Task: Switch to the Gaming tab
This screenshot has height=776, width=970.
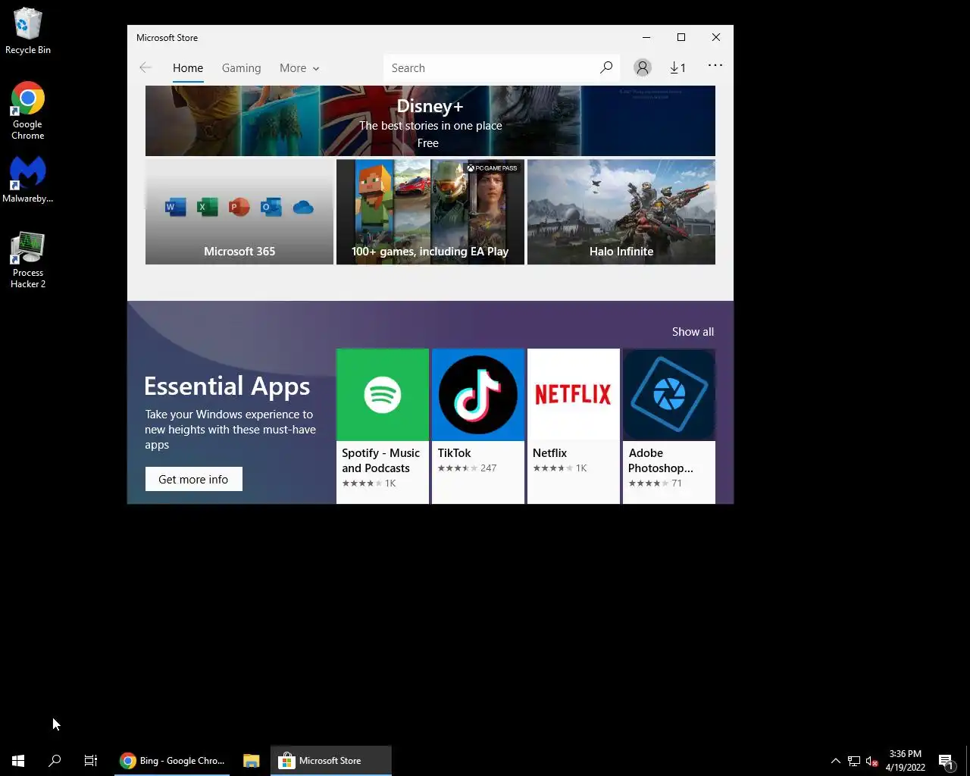Action: point(241,67)
